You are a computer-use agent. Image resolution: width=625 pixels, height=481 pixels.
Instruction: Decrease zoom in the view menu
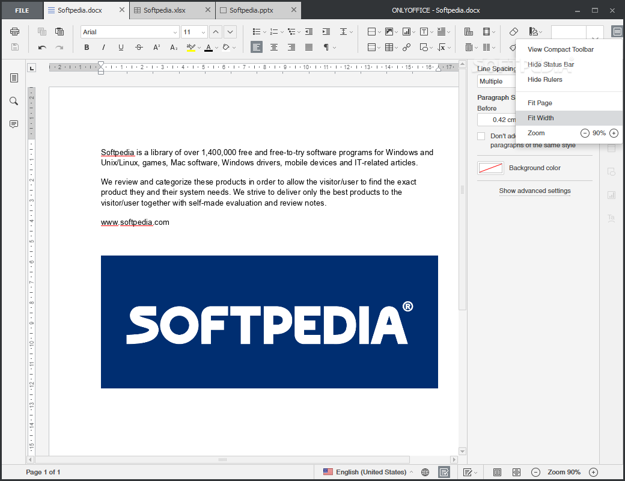(x=585, y=133)
